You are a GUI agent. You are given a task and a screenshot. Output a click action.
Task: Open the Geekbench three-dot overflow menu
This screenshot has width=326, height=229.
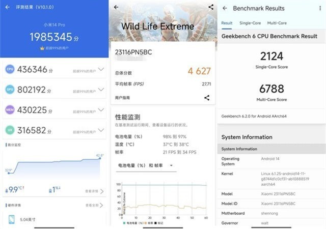(x=320, y=8)
